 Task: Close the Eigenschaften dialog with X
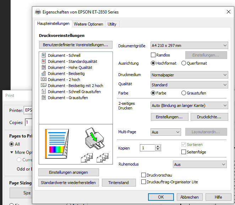(228, 12)
